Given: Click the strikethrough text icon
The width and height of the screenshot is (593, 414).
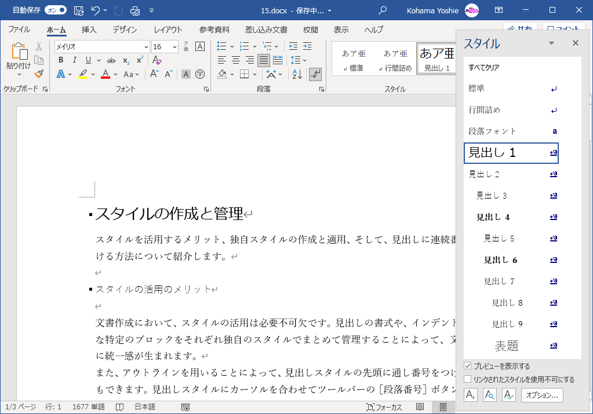Looking at the screenshot, I should point(111,60).
